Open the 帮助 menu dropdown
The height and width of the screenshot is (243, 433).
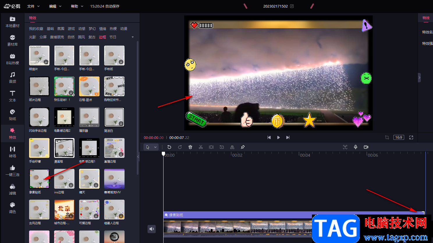pos(77,6)
